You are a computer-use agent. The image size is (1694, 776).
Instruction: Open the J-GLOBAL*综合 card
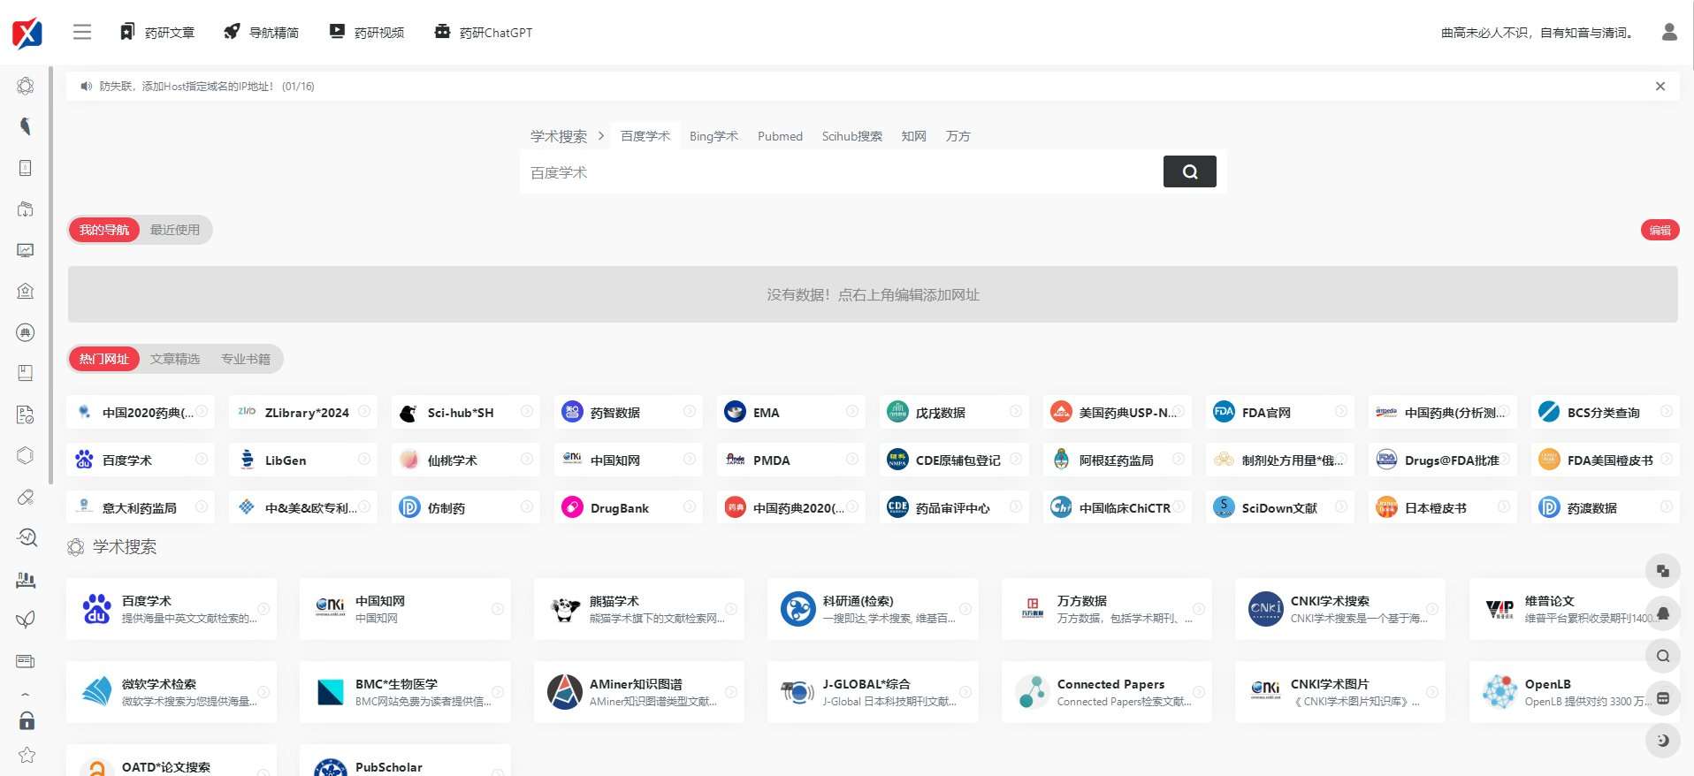click(x=873, y=692)
